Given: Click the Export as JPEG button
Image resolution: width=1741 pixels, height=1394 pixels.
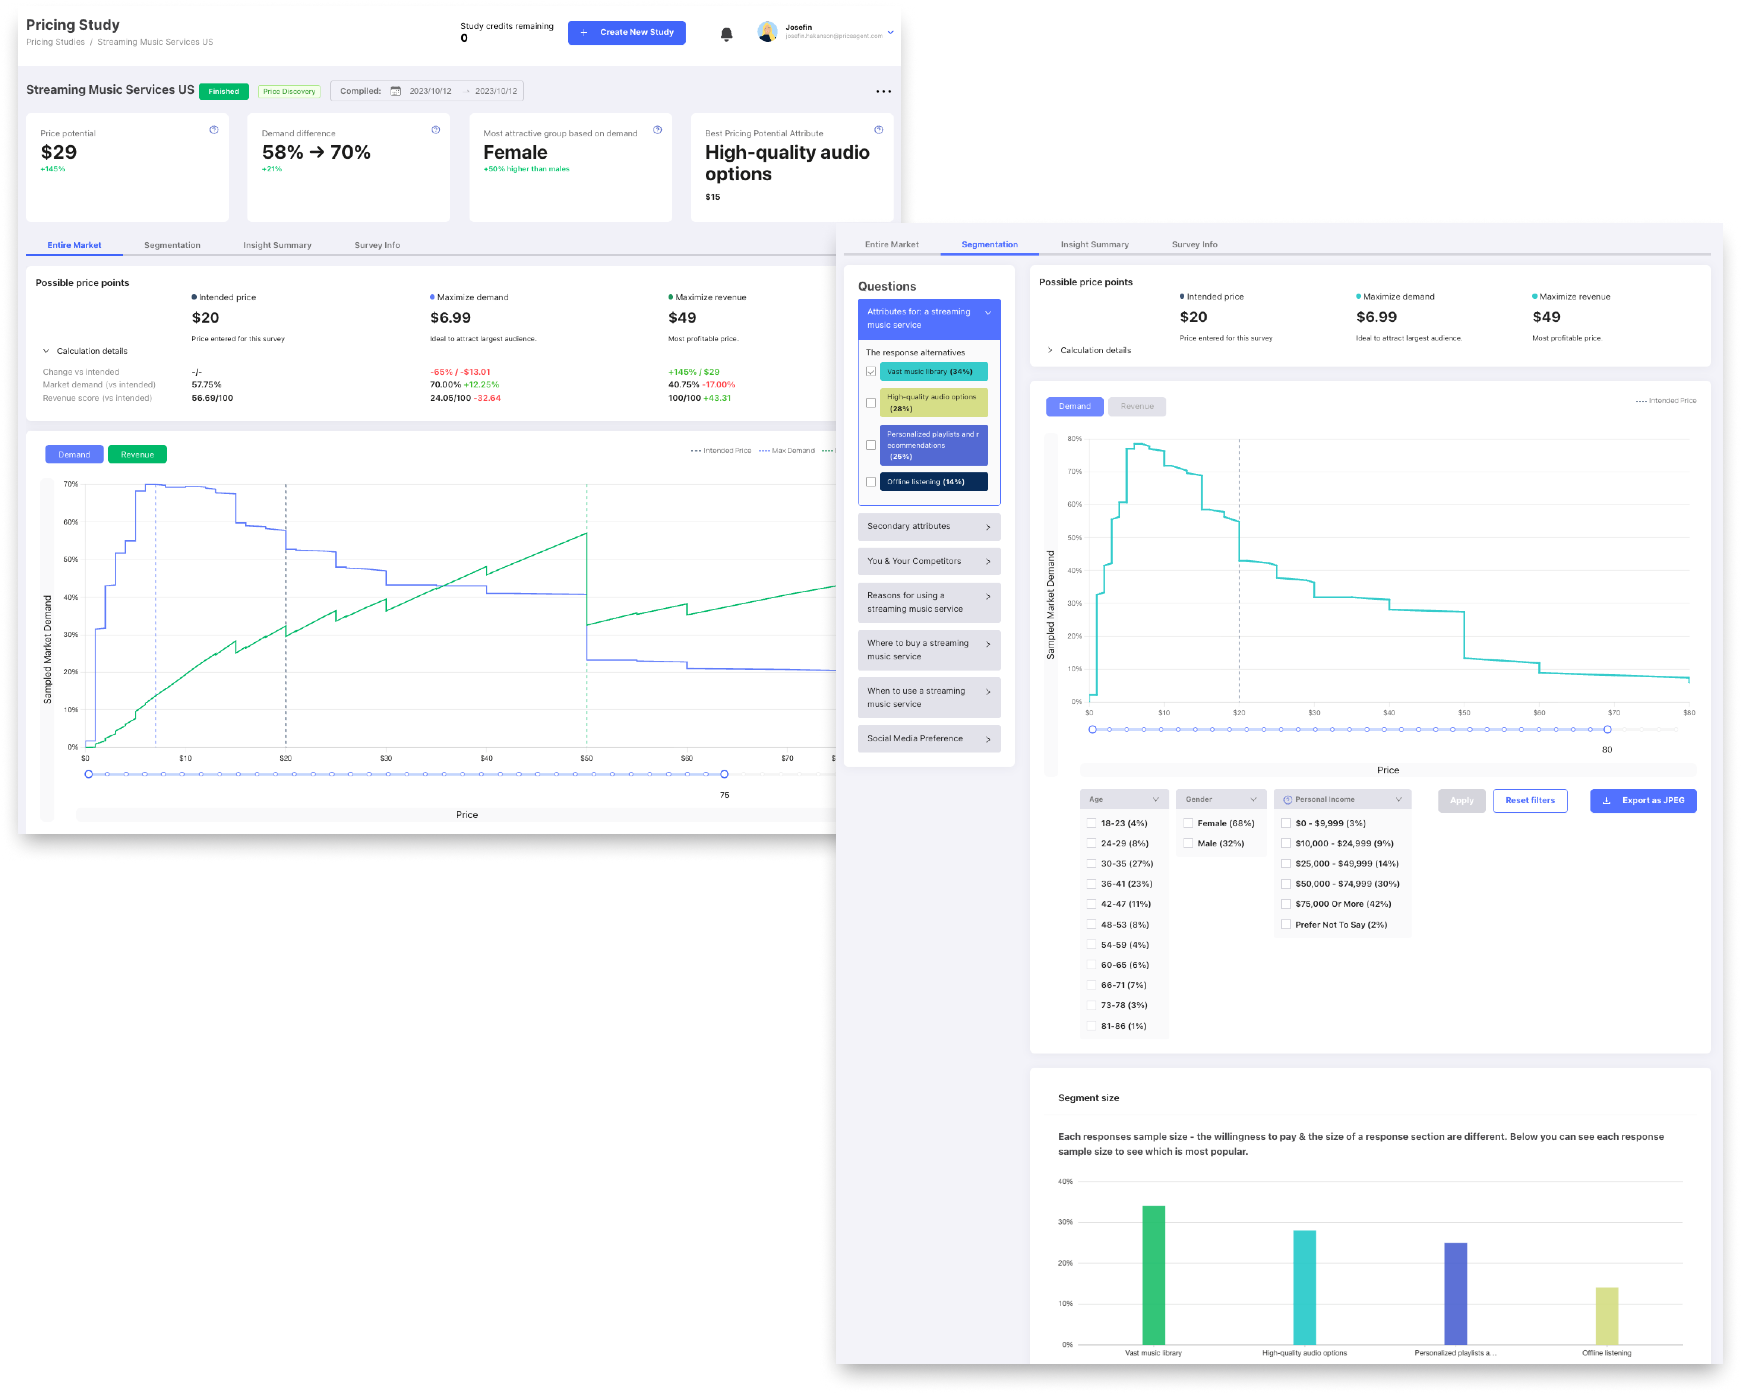Looking at the screenshot, I should [1643, 801].
